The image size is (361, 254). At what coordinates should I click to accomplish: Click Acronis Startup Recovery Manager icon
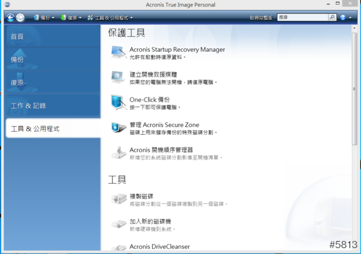coord(119,52)
